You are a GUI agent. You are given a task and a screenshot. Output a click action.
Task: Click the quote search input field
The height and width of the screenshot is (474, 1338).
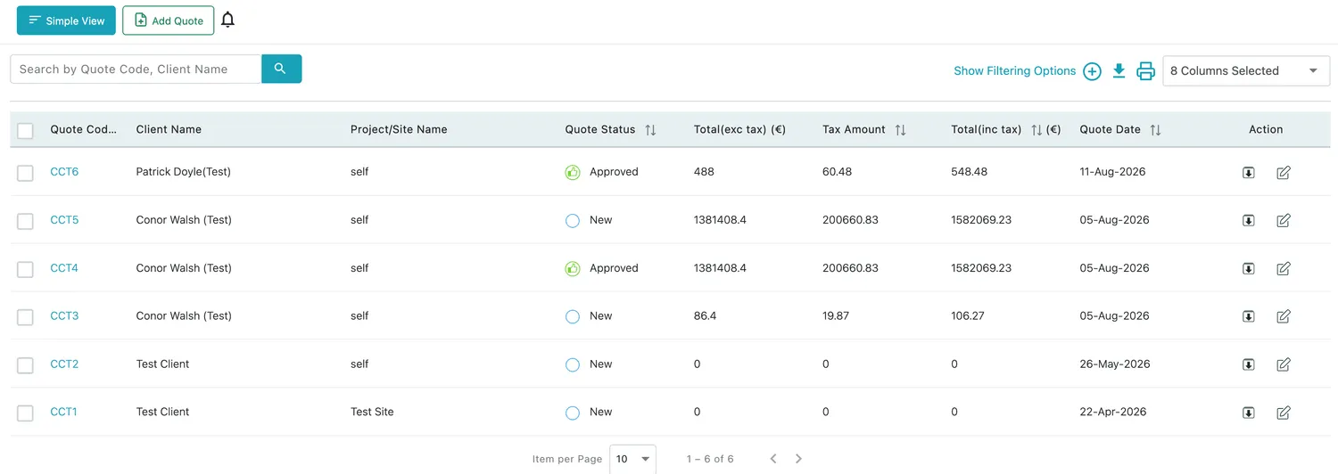(x=136, y=69)
